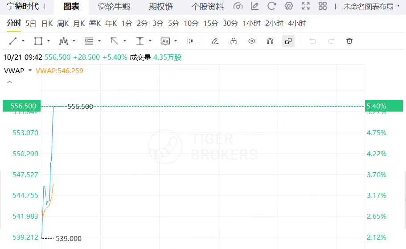The image size is (406, 249).
Task: Click the orange VWAP:546.259 value
Action: click(x=60, y=71)
